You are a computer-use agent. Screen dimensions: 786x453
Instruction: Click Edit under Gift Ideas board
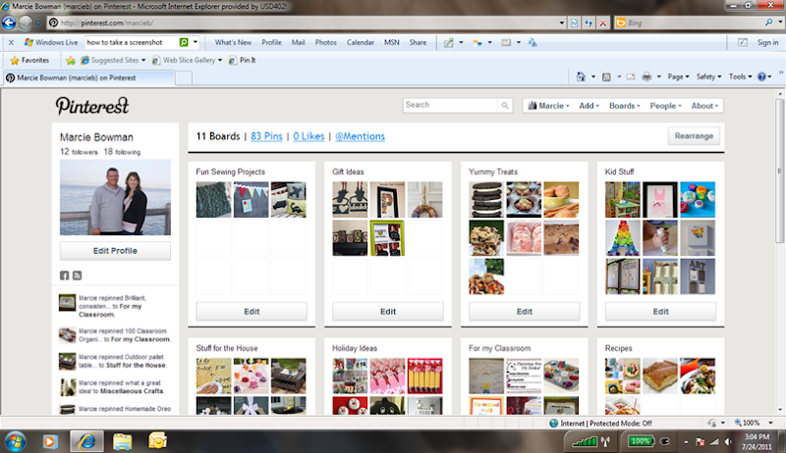click(x=388, y=312)
